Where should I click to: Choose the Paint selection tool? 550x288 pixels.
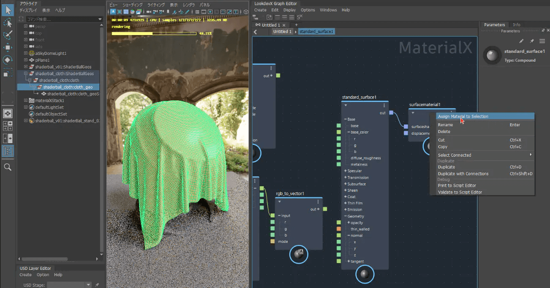coord(8,35)
